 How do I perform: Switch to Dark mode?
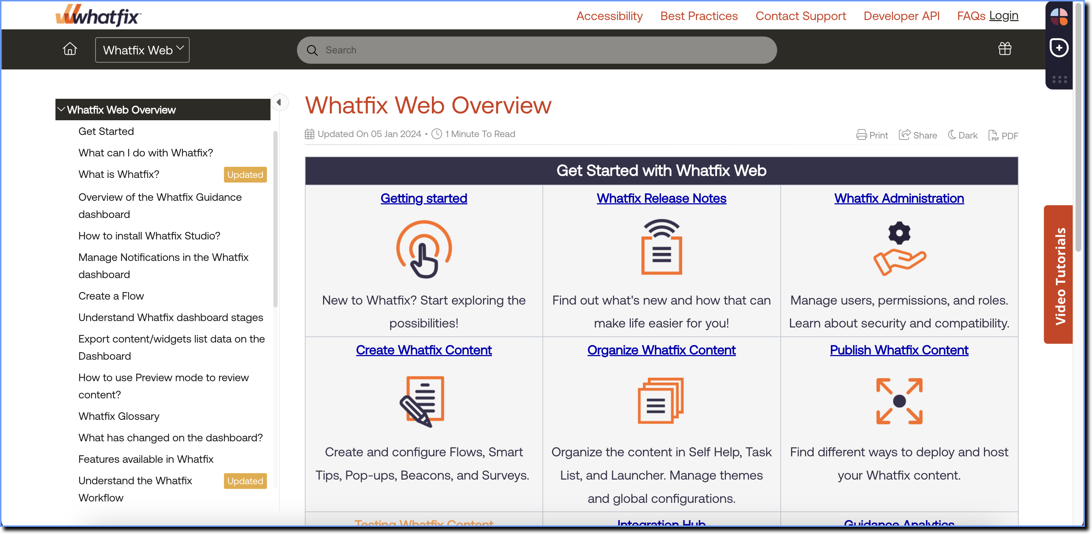(963, 135)
